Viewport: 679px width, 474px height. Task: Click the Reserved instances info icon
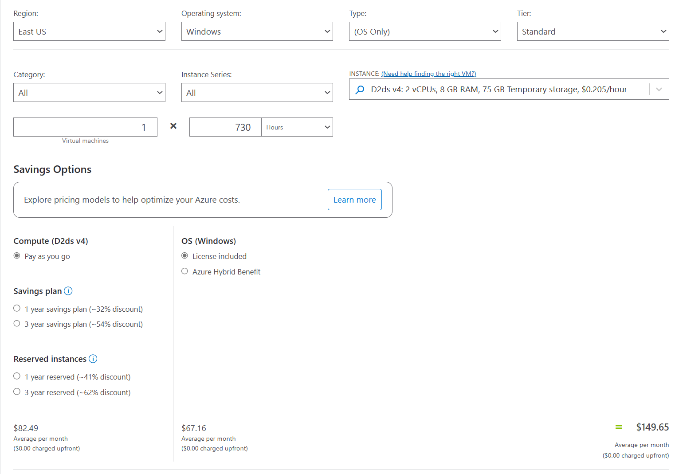tap(93, 359)
